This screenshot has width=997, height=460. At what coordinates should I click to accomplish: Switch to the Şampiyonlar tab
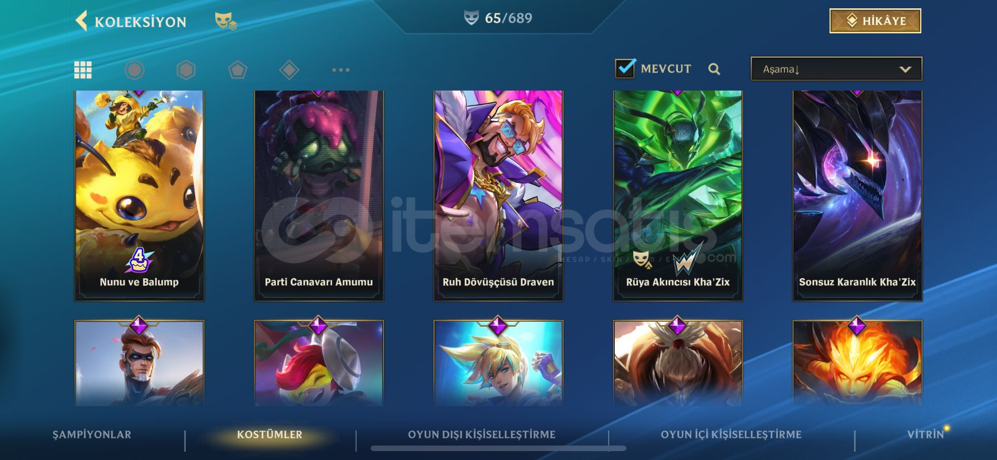coord(92,434)
